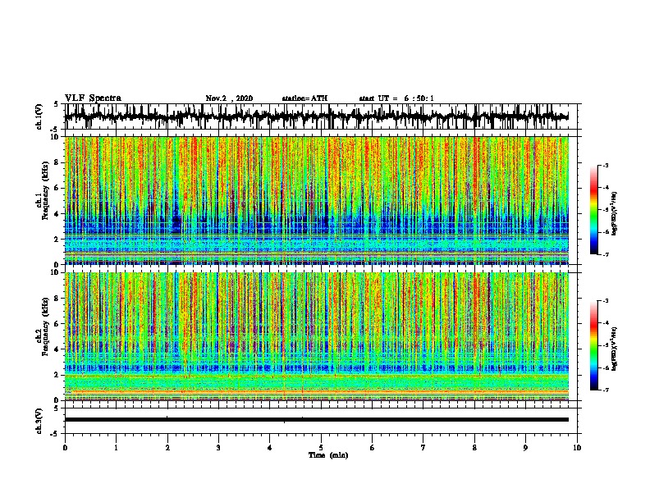This screenshot has width=650, height=502.
Task: Click the '5' tick on ch.1(V) axis
Action: (57, 104)
